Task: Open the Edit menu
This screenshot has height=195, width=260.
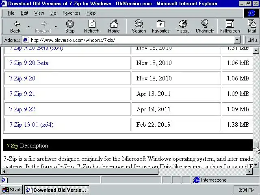Action: tap(24, 13)
